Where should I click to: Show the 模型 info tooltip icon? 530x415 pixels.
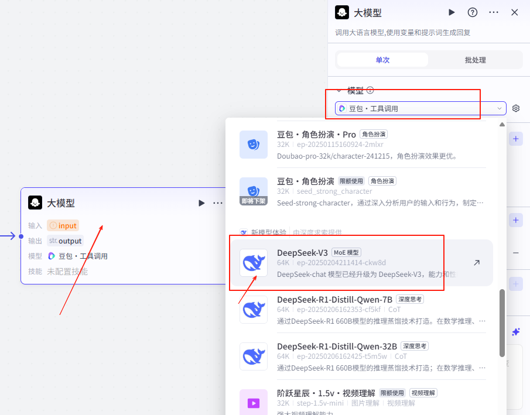click(370, 90)
